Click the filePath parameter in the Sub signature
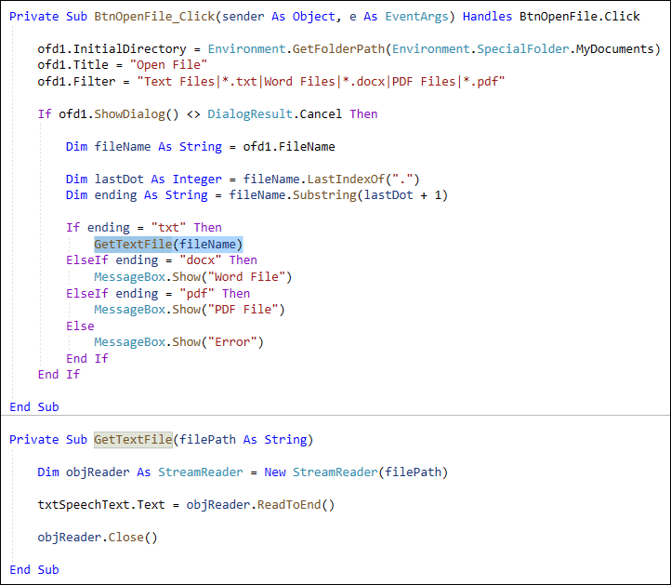Image resolution: width=671 pixels, height=585 pixels. (206, 439)
